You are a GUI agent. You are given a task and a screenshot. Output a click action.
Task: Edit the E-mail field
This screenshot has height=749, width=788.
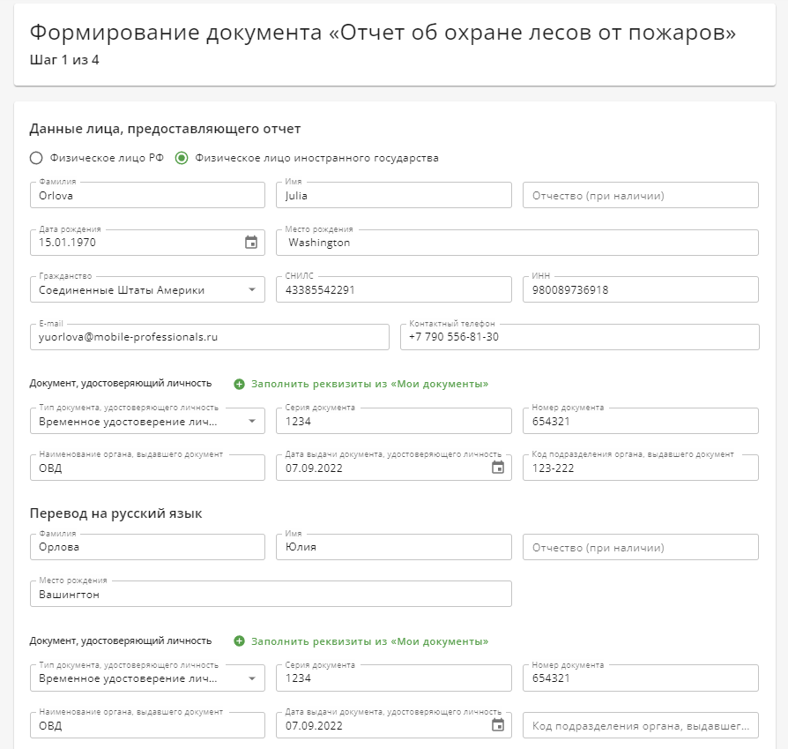(210, 337)
